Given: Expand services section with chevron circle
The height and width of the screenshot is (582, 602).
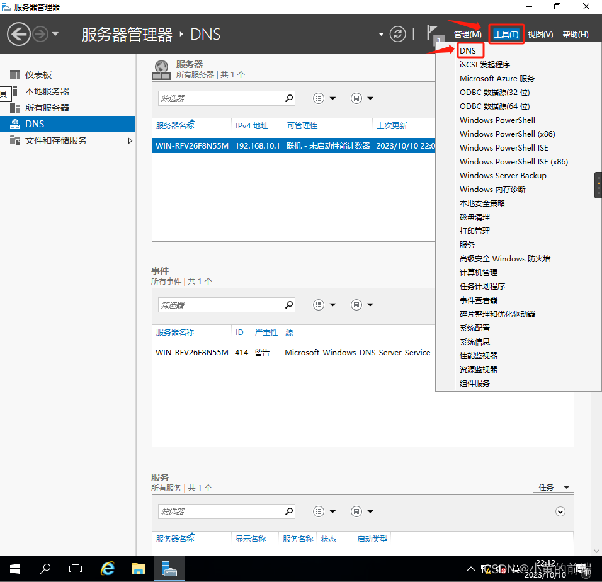Looking at the screenshot, I should [x=560, y=511].
